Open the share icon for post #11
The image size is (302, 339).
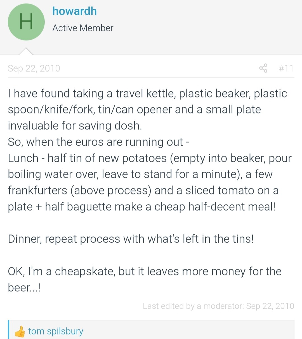(x=263, y=68)
